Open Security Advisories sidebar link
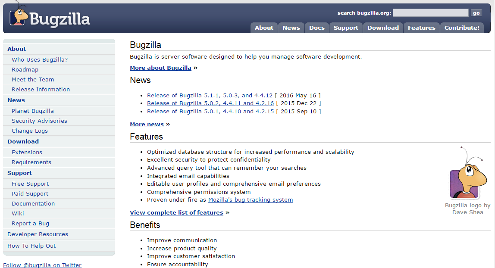495x268 pixels. 39,121
